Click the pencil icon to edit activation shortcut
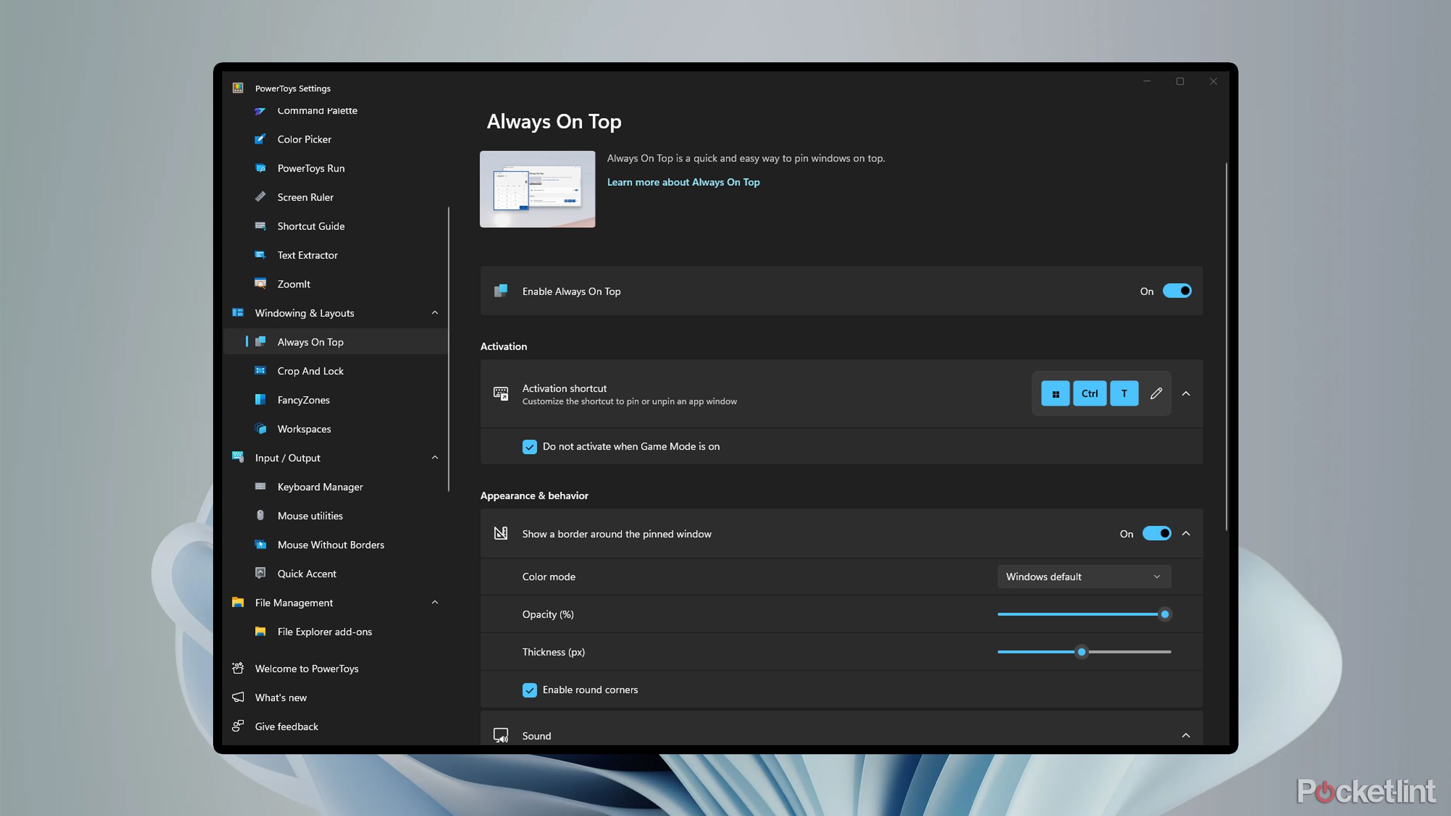The image size is (1451, 816). 1156,393
